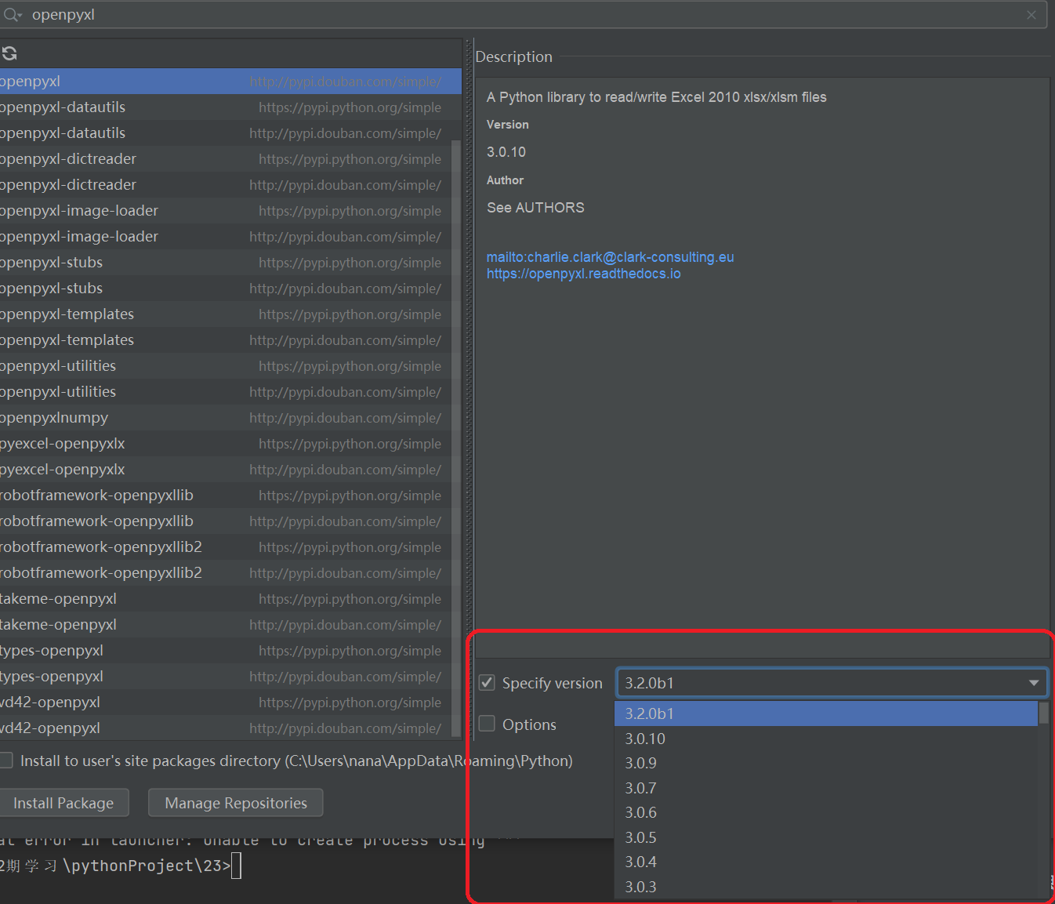
Task: Select openpyxl-dictreader from pypi.douban.com
Action: click(x=226, y=185)
